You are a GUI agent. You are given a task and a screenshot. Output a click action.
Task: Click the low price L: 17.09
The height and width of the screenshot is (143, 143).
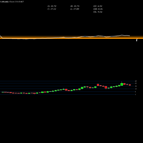tap(75, 9)
